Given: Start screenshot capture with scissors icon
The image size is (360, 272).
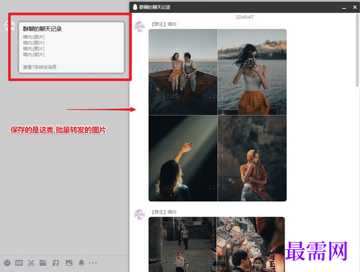Looking at the screenshot, I should pos(31,263).
